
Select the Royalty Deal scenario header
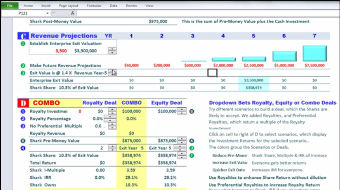click(x=99, y=103)
